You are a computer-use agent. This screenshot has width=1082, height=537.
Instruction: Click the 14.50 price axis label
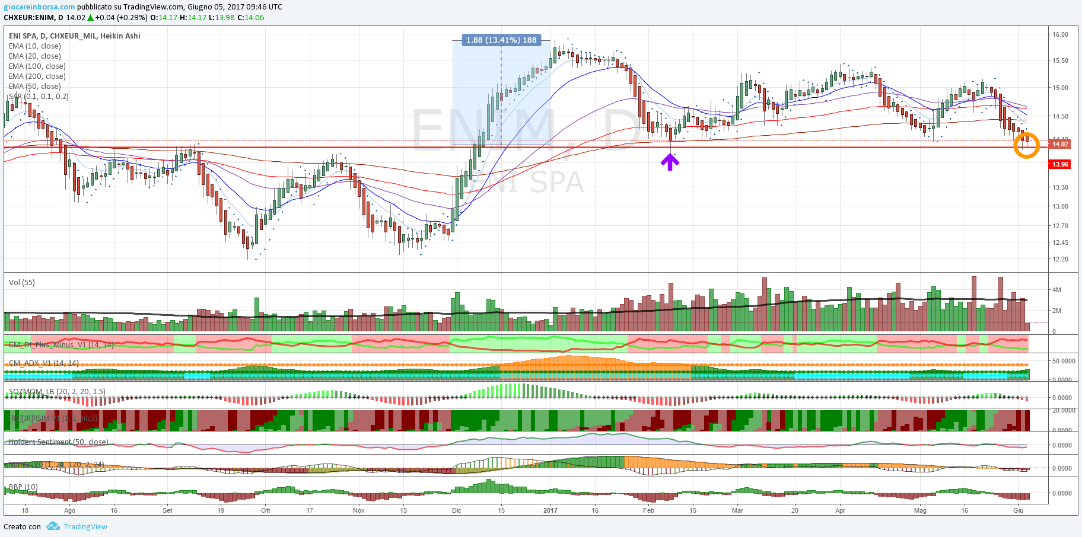point(1060,116)
